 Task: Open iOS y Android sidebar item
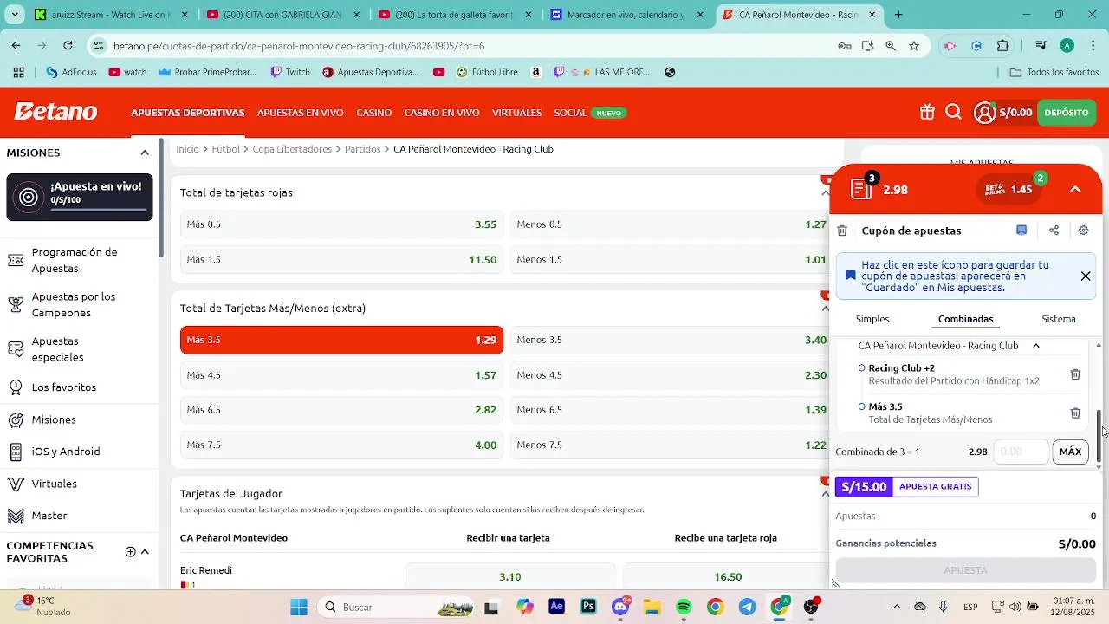click(78, 452)
